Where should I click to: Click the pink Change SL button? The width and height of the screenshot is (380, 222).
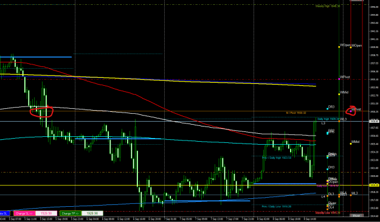point(24,213)
